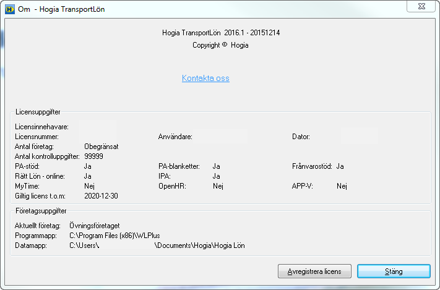Click the 'Licensuppgifter' group heading
Viewport: 440px width, 290px height.
(38, 112)
